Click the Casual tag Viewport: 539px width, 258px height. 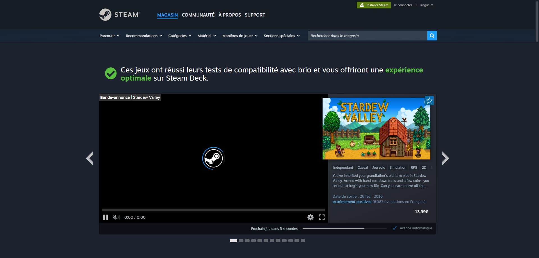click(363, 167)
